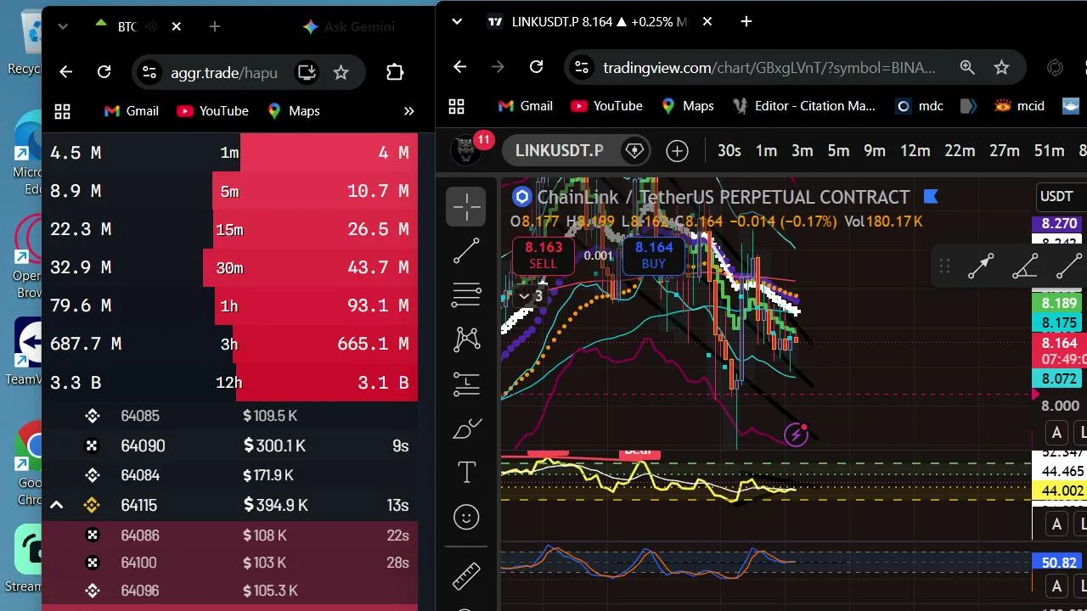Open the emoji Icons tool
This screenshot has width=1087, height=611.
[x=466, y=517]
